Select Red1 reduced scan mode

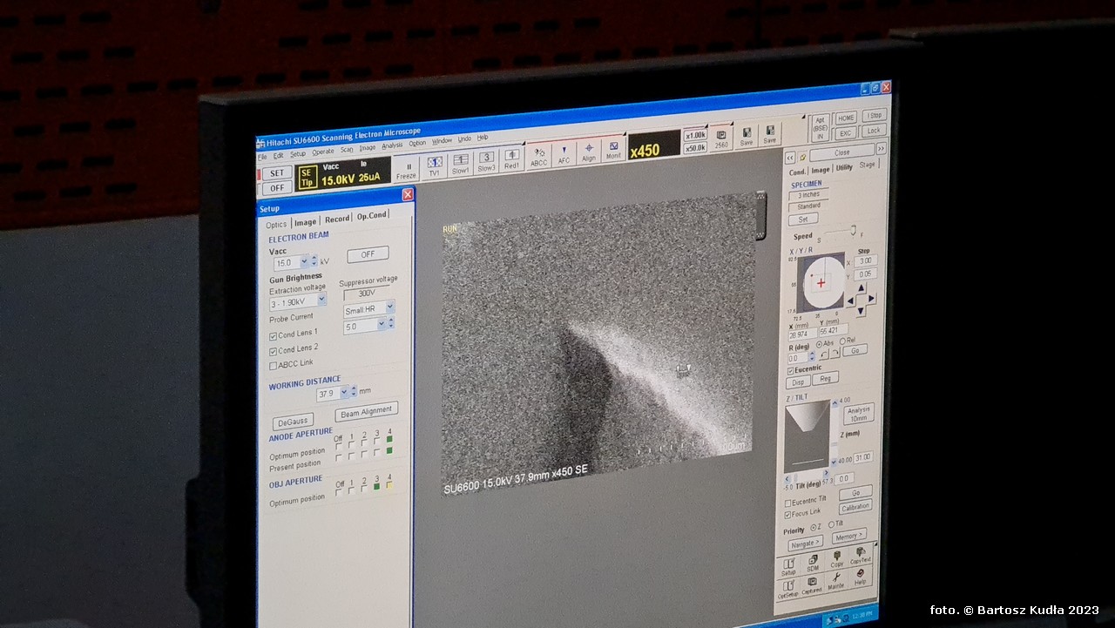(511, 160)
